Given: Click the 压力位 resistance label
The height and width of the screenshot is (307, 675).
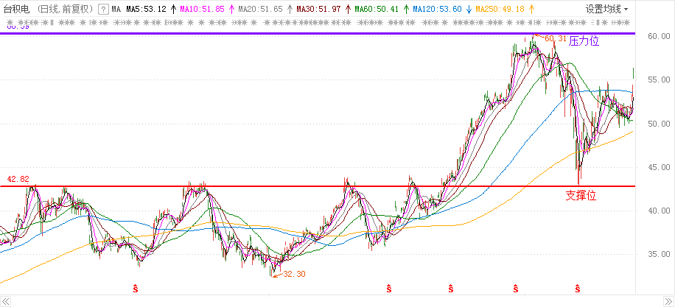Looking at the screenshot, I should tap(584, 41).
